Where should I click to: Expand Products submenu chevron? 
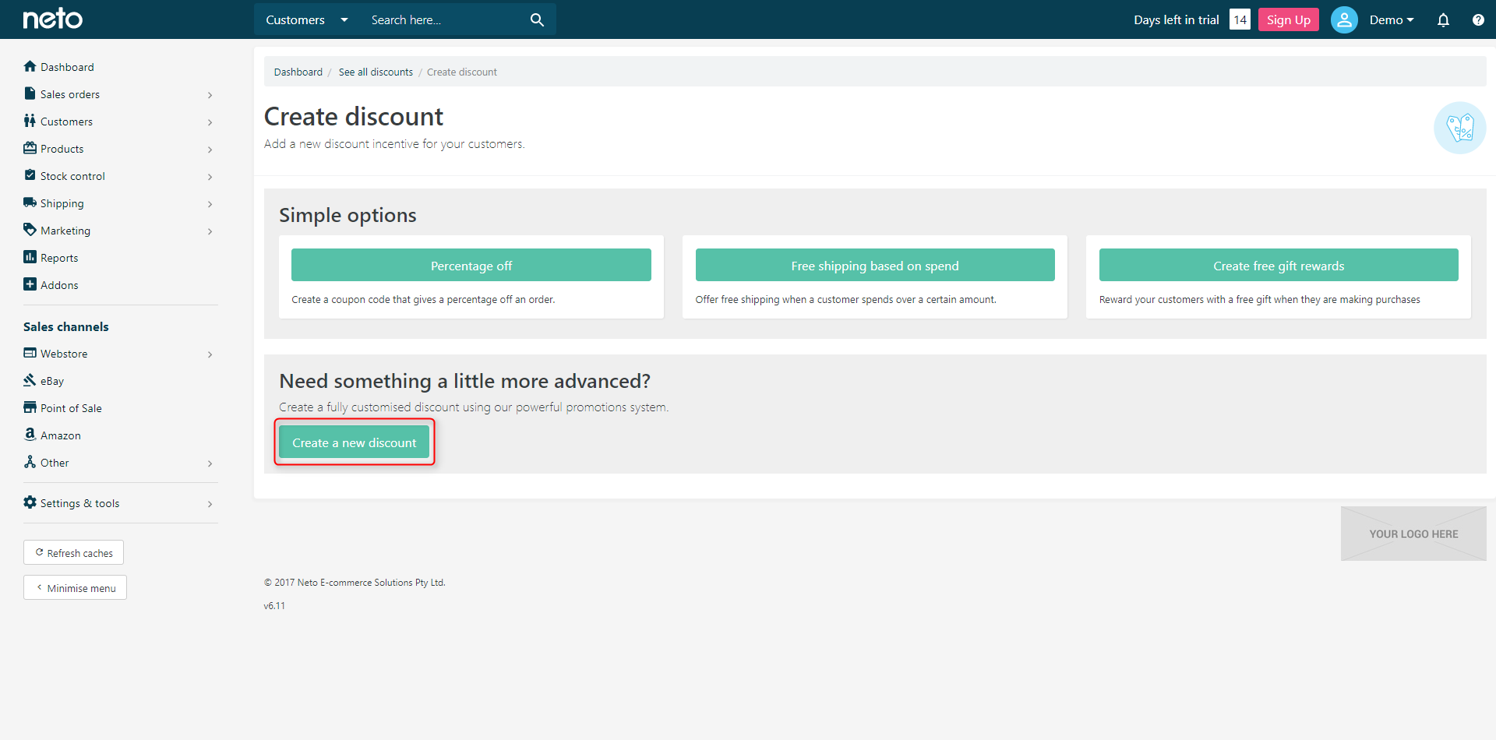[210, 150]
